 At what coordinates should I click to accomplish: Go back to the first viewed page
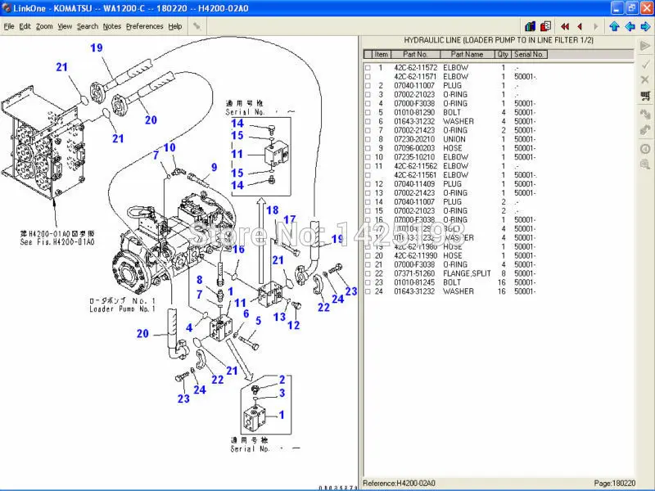(x=565, y=26)
